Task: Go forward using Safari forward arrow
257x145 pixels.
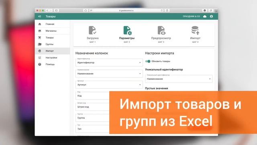Action: [51, 10]
